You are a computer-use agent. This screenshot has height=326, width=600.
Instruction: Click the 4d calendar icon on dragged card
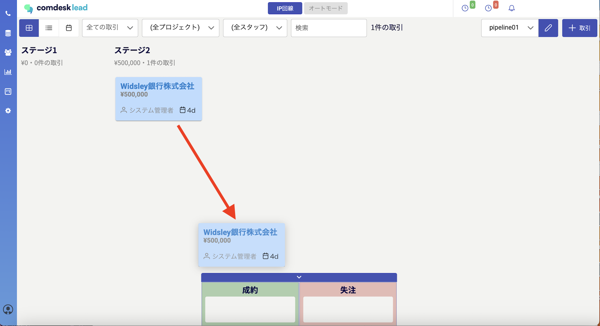pyautogui.click(x=265, y=256)
